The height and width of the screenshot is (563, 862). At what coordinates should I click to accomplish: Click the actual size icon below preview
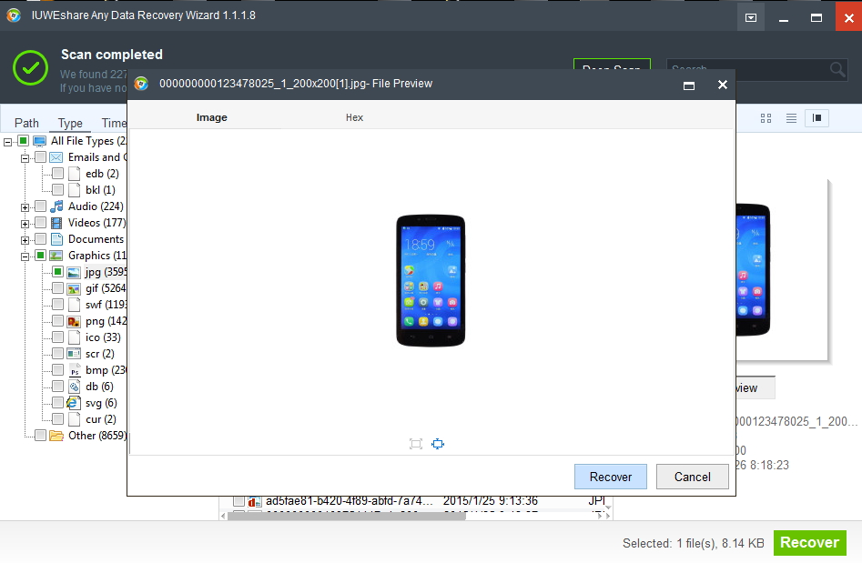tap(416, 444)
